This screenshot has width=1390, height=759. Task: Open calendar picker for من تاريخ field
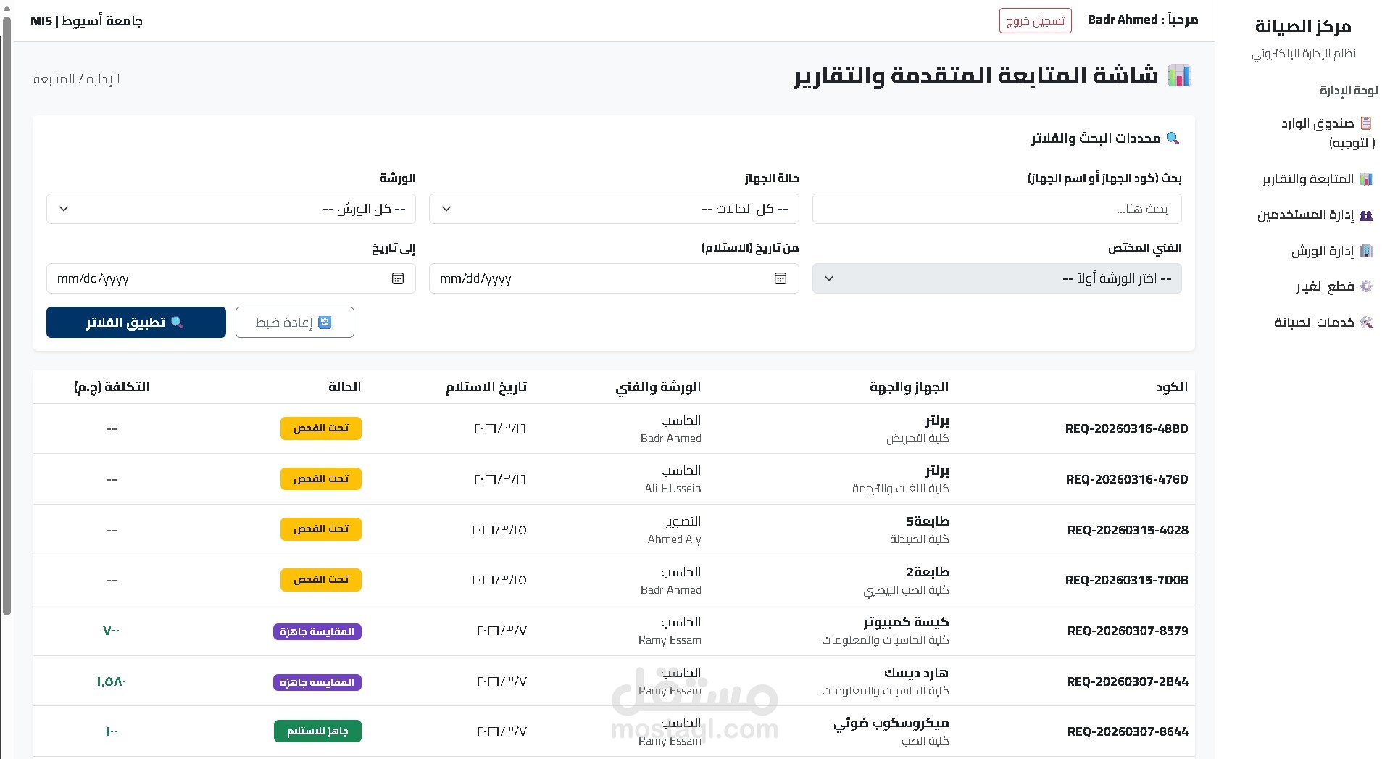coord(781,278)
